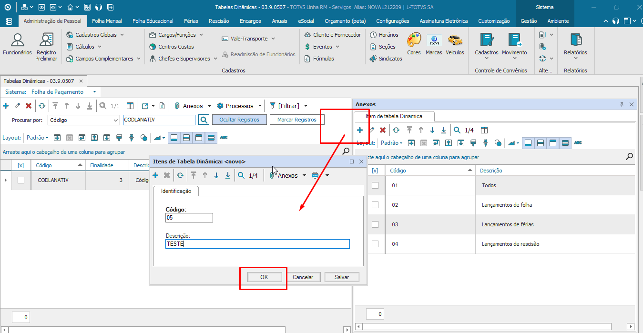
Task: Open the Movimento ribbon dropdown
Action: (514, 46)
